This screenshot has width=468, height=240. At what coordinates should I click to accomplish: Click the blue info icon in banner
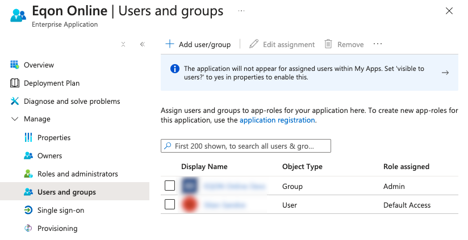(x=174, y=69)
